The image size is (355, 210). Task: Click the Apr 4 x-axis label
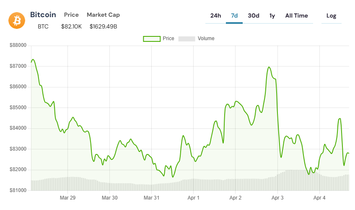(319, 198)
